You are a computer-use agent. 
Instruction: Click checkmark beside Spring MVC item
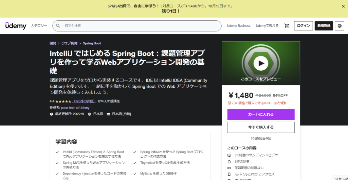(x=57, y=163)
